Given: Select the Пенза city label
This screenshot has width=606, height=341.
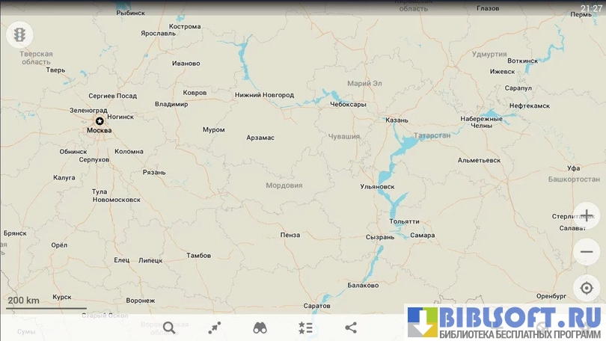Looking at the screenshot, I should tap(290, 235).
